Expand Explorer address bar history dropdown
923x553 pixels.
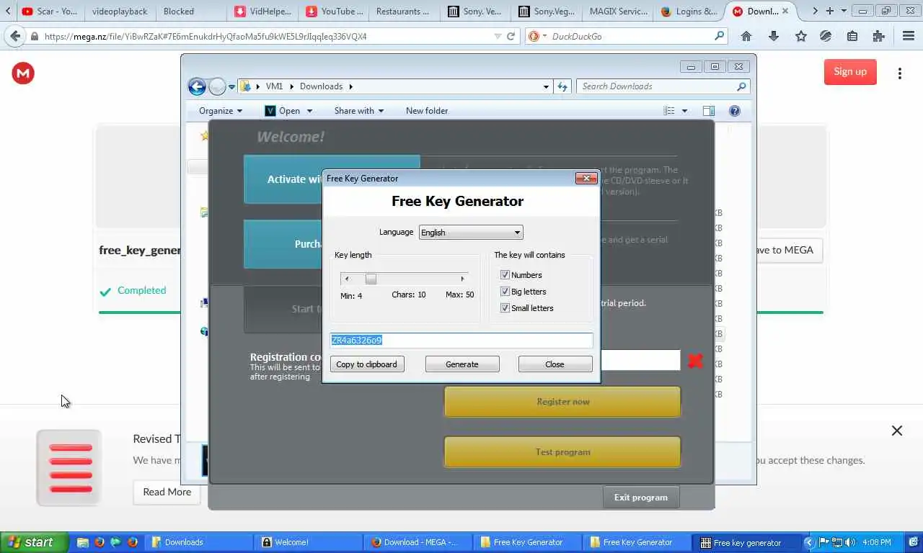click(546, 86)
